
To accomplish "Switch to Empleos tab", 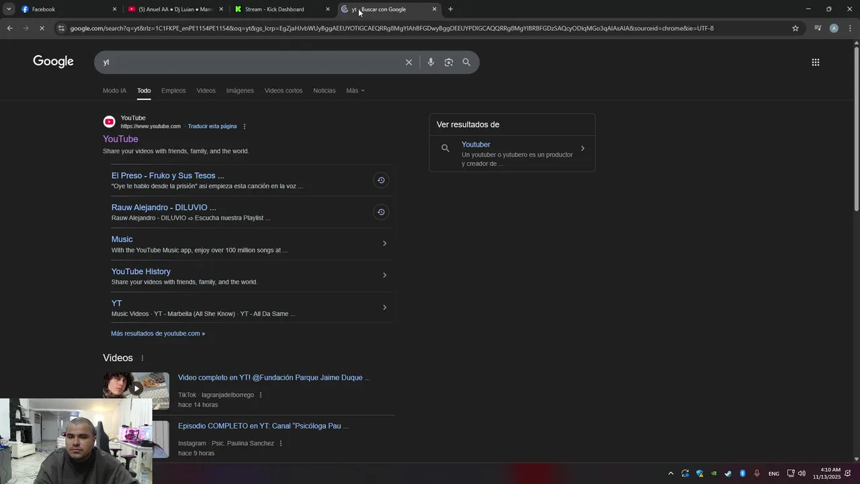I will (173, 91).
